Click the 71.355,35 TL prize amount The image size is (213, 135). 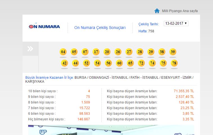pyautogui.click(x=184, y=91)
